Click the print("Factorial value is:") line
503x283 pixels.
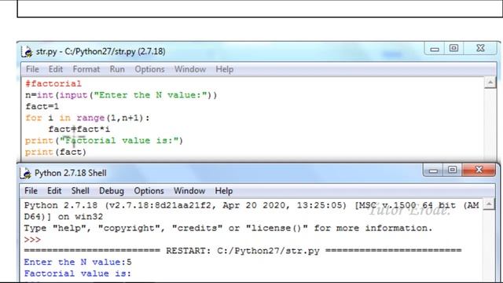104,141
